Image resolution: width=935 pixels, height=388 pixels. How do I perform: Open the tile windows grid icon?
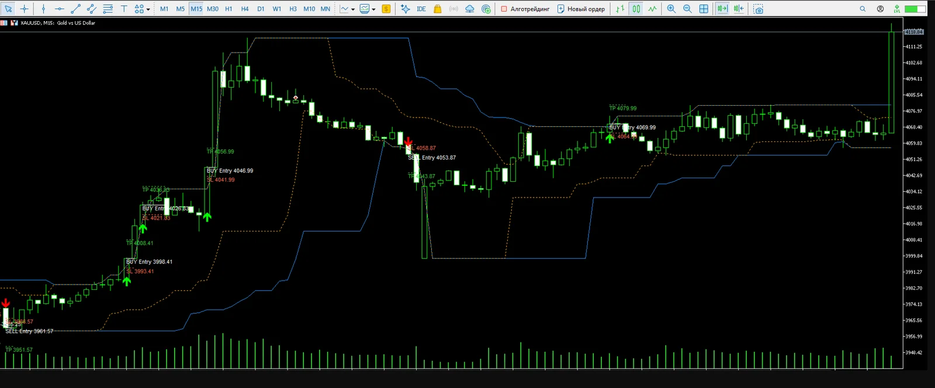click(x=704, y=9)
